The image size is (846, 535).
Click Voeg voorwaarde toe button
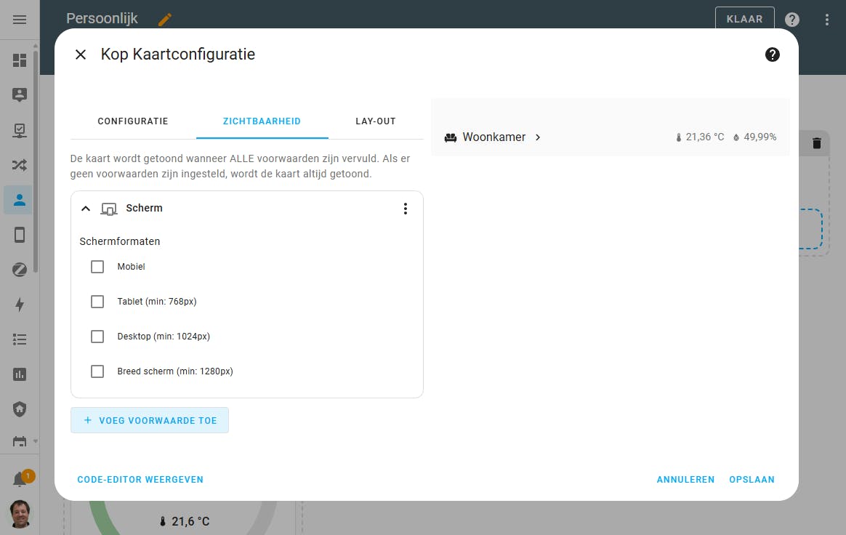(x=150, y=420)
